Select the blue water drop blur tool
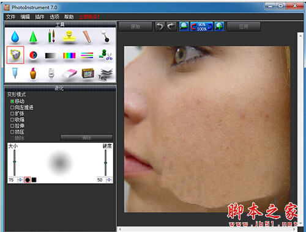 [15, 37]
